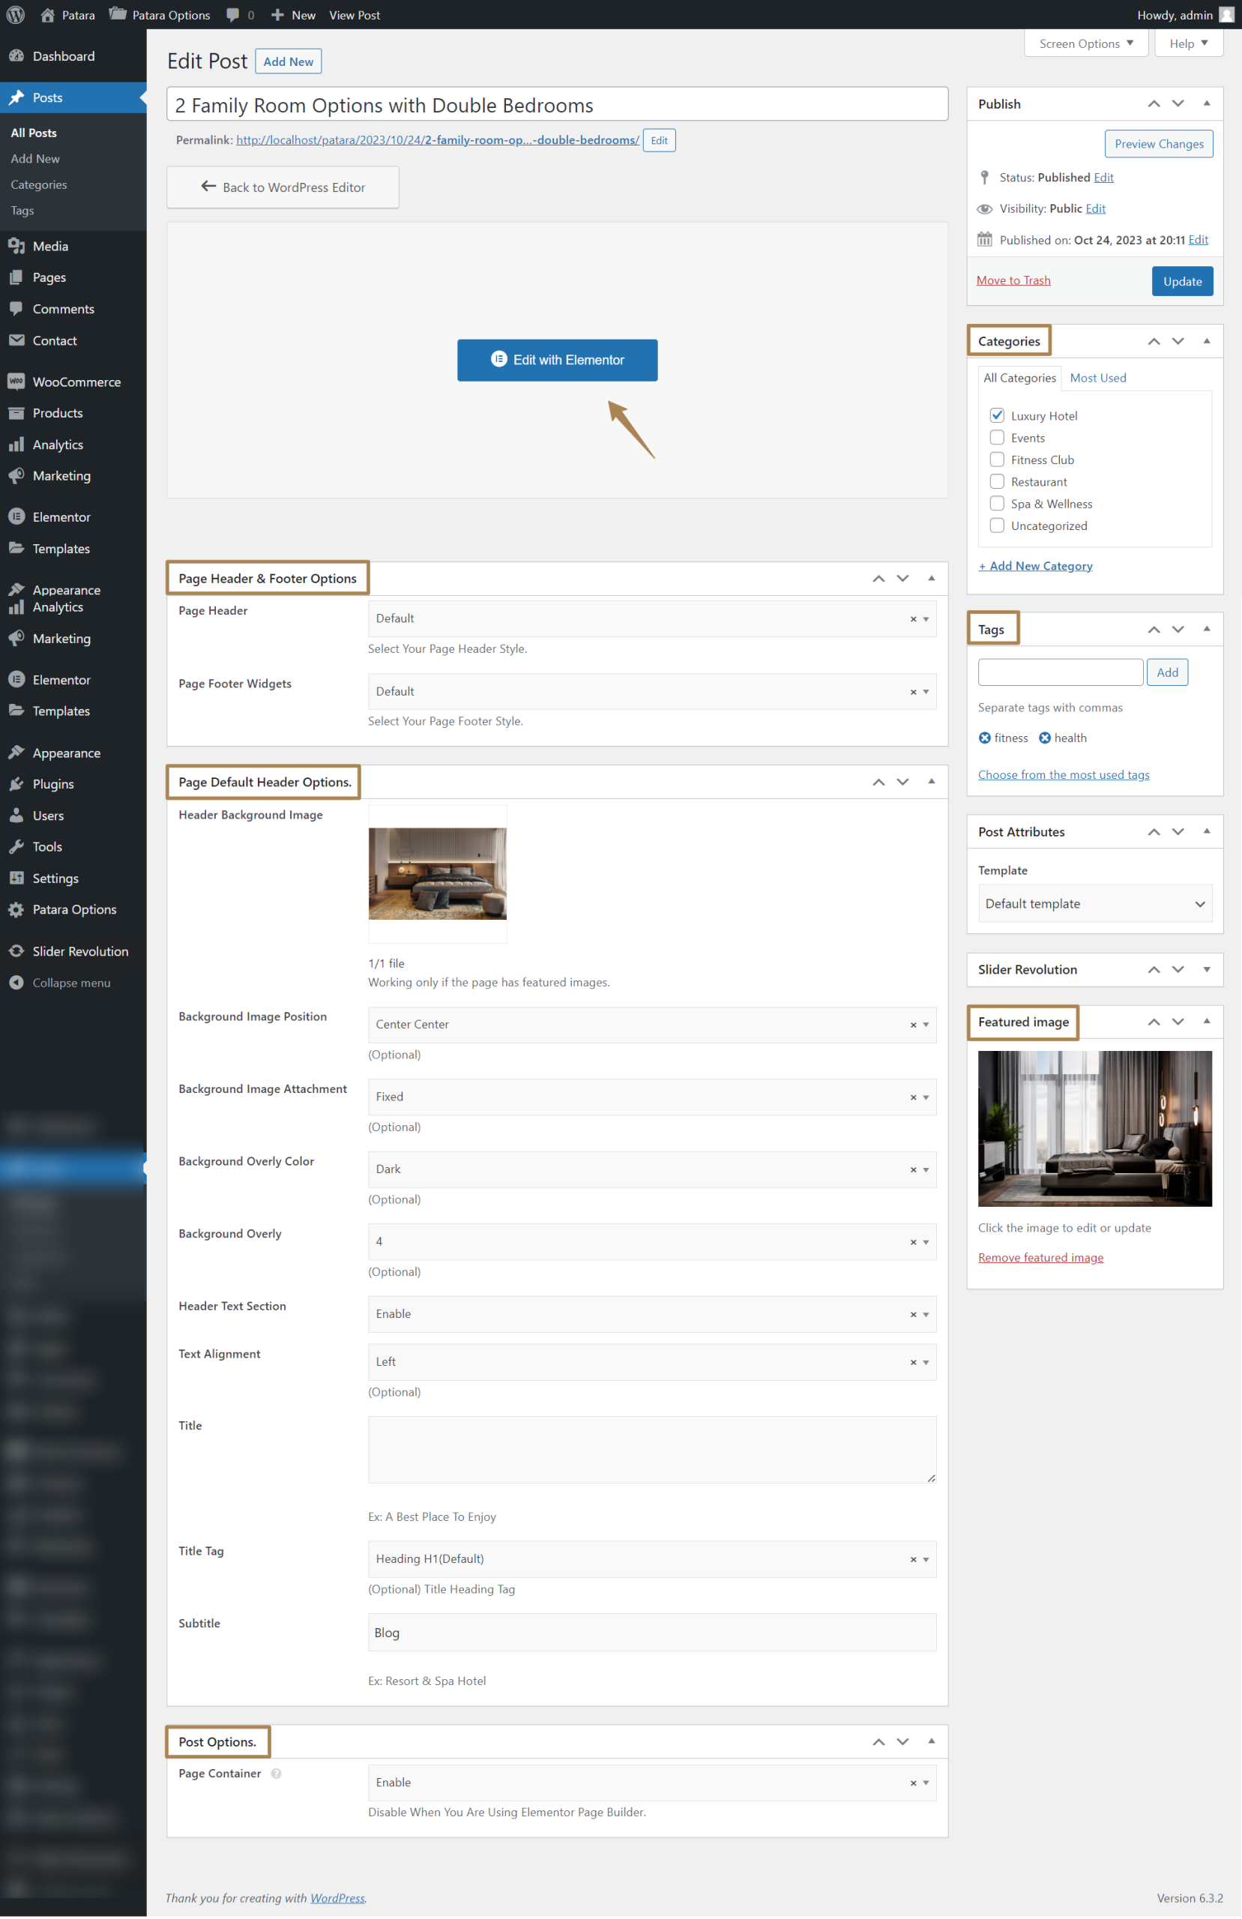Viewport: 1242px width, 1919px height.
Task: Click the home icon beside Patara
Action: coord(47,14)
